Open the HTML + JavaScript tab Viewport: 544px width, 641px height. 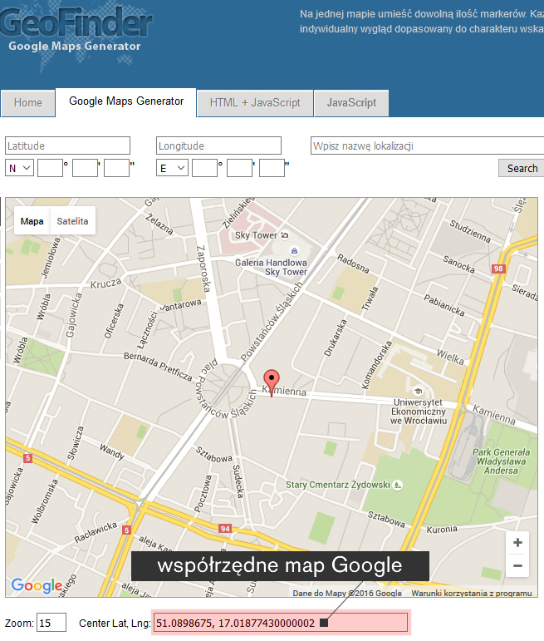tap(255, 102)
